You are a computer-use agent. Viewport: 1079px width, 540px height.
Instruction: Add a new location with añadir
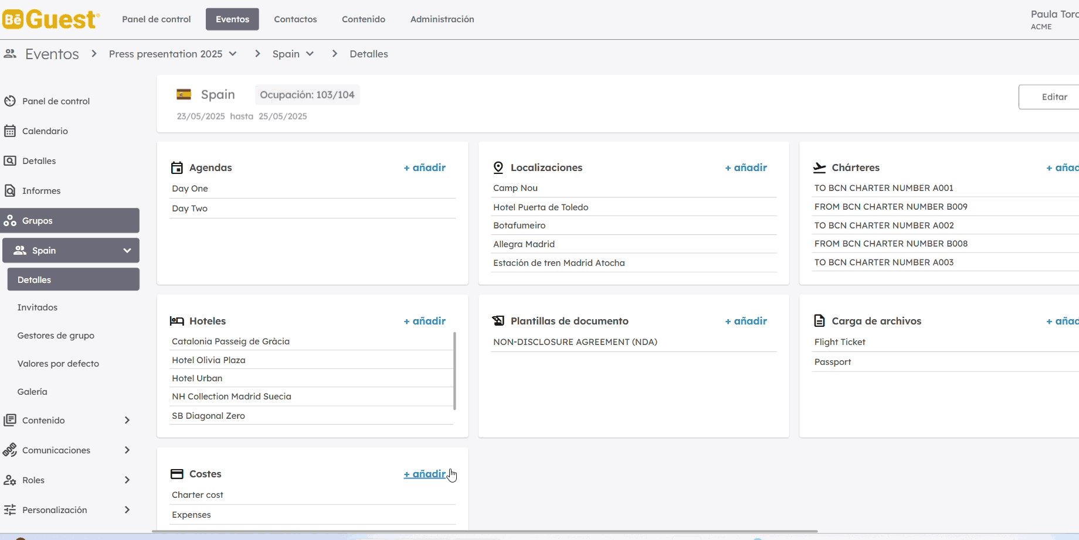coord(746,168)
